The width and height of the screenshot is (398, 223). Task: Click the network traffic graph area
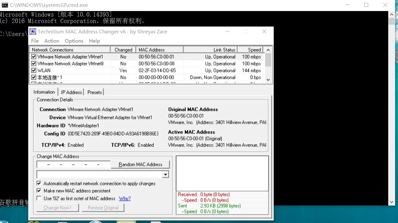(222, 173)
